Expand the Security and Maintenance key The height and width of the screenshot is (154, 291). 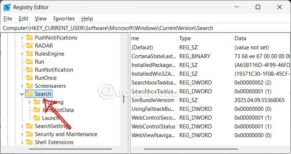coord(22,134)
